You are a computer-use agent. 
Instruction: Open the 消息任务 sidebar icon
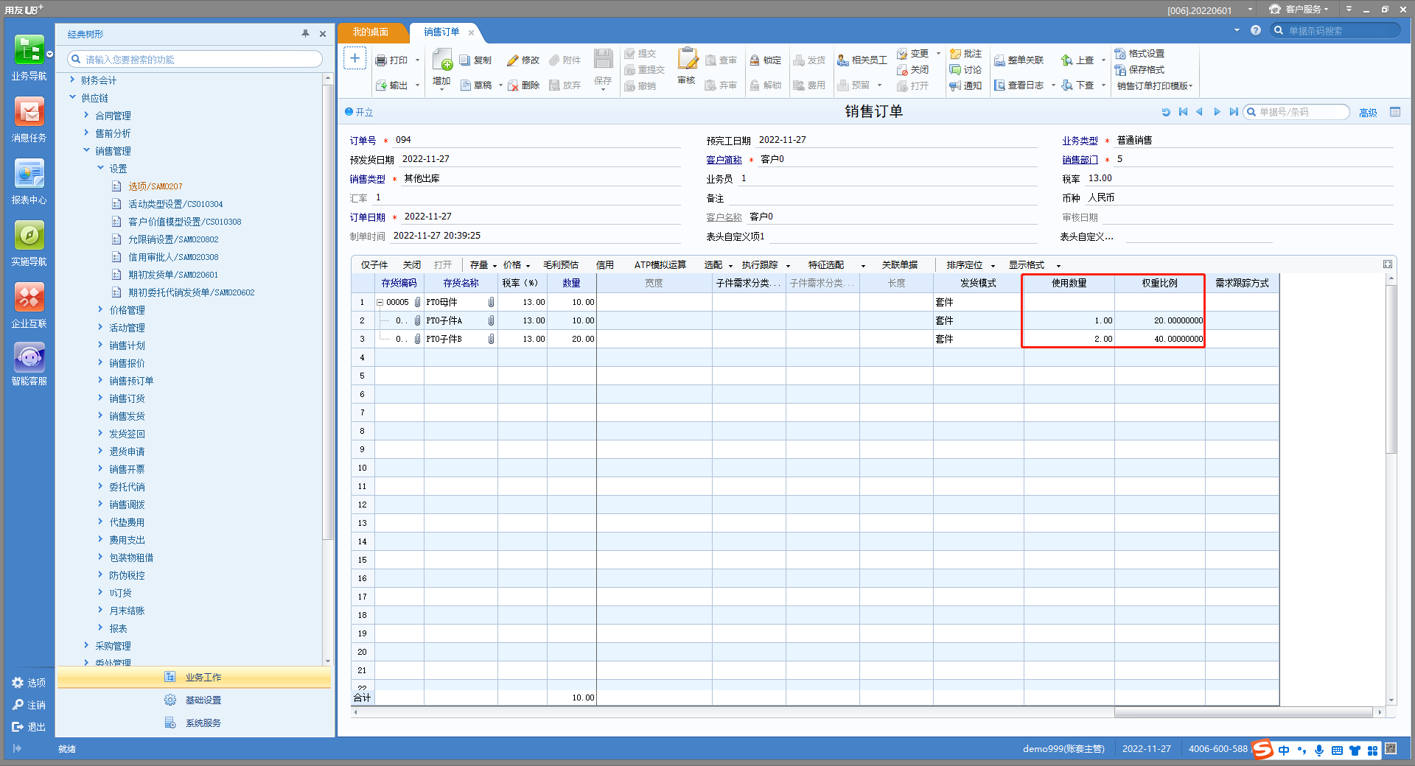(29, 113)
